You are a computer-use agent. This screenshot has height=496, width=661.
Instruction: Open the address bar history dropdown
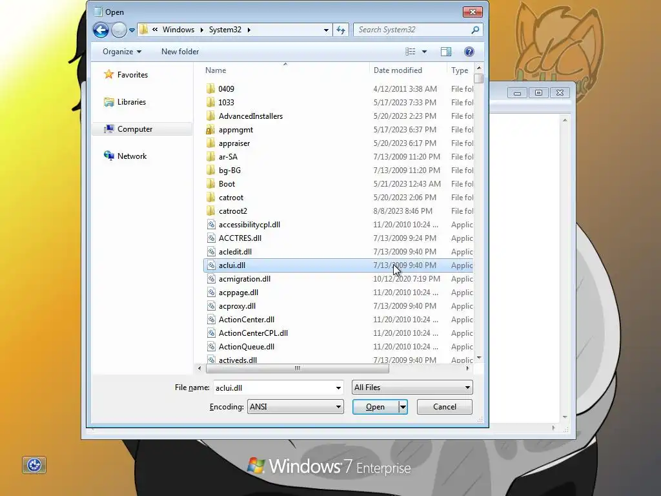[326, 30]
